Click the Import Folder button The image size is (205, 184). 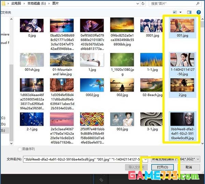[x=136, y=167]
